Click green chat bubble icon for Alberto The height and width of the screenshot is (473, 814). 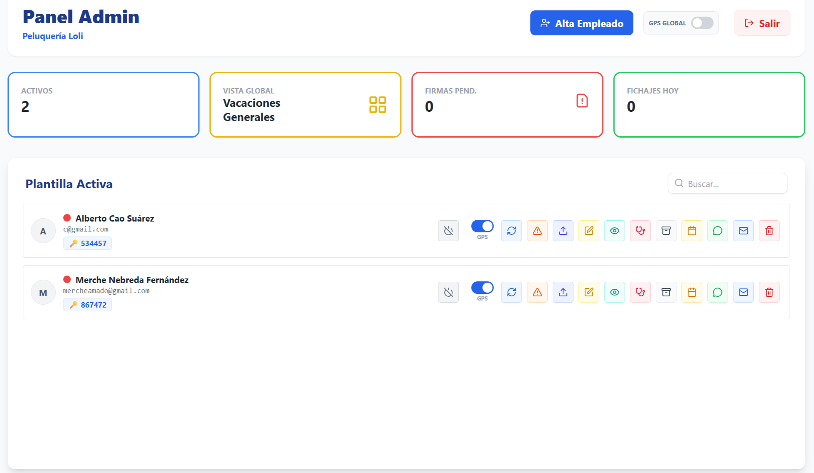(717, 231)
